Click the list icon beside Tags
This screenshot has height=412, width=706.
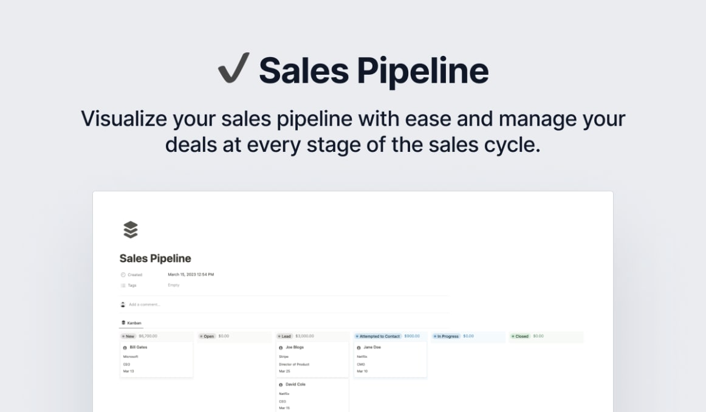point(123,285)
